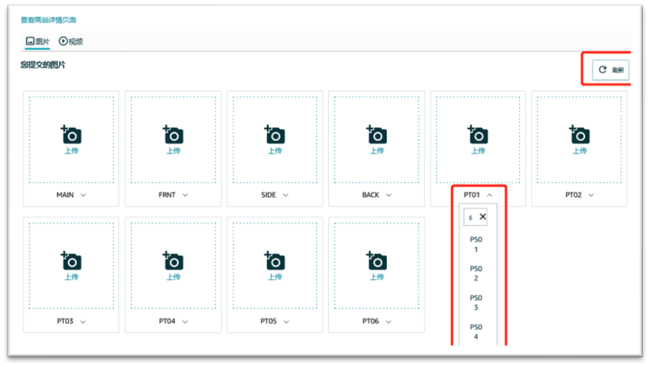Clear the dropdown search with X icon
Image resolution: width=650 pixels, height=367 pixels.
coord(483,217)
